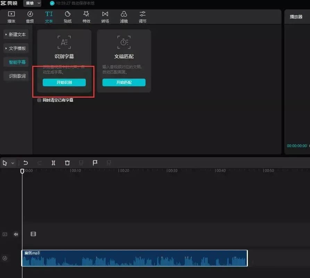Viewport: 310px width, 278px height.
Task: Open the 音频 (Audio) panel
Action: [x=30, y=17]
